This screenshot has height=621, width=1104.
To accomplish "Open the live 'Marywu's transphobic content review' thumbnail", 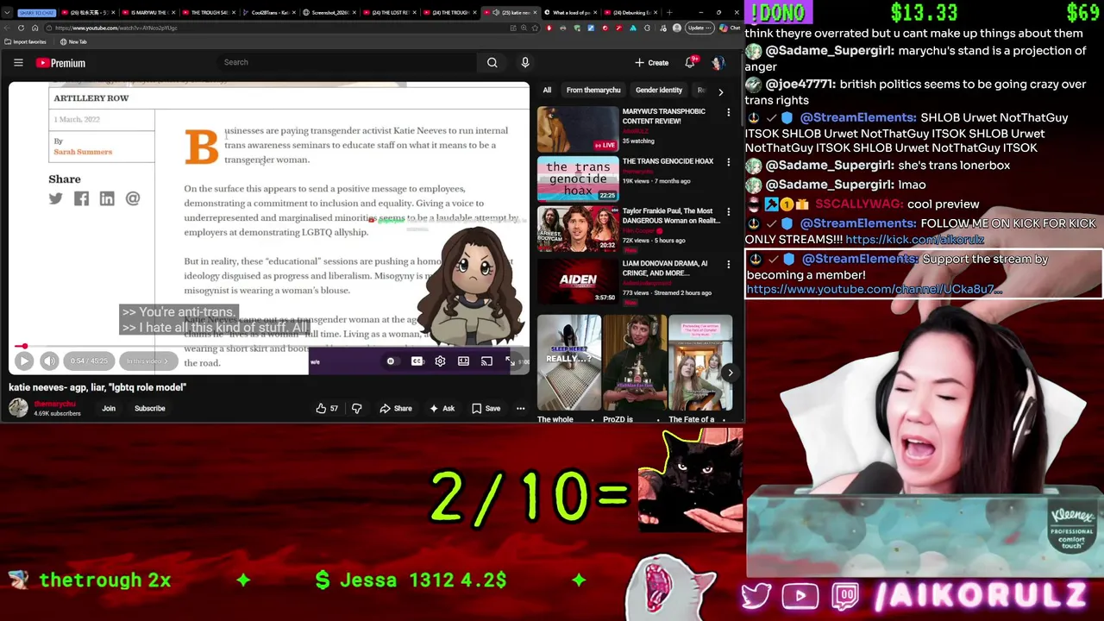I will pyautogui.click(x=578, y=129).
